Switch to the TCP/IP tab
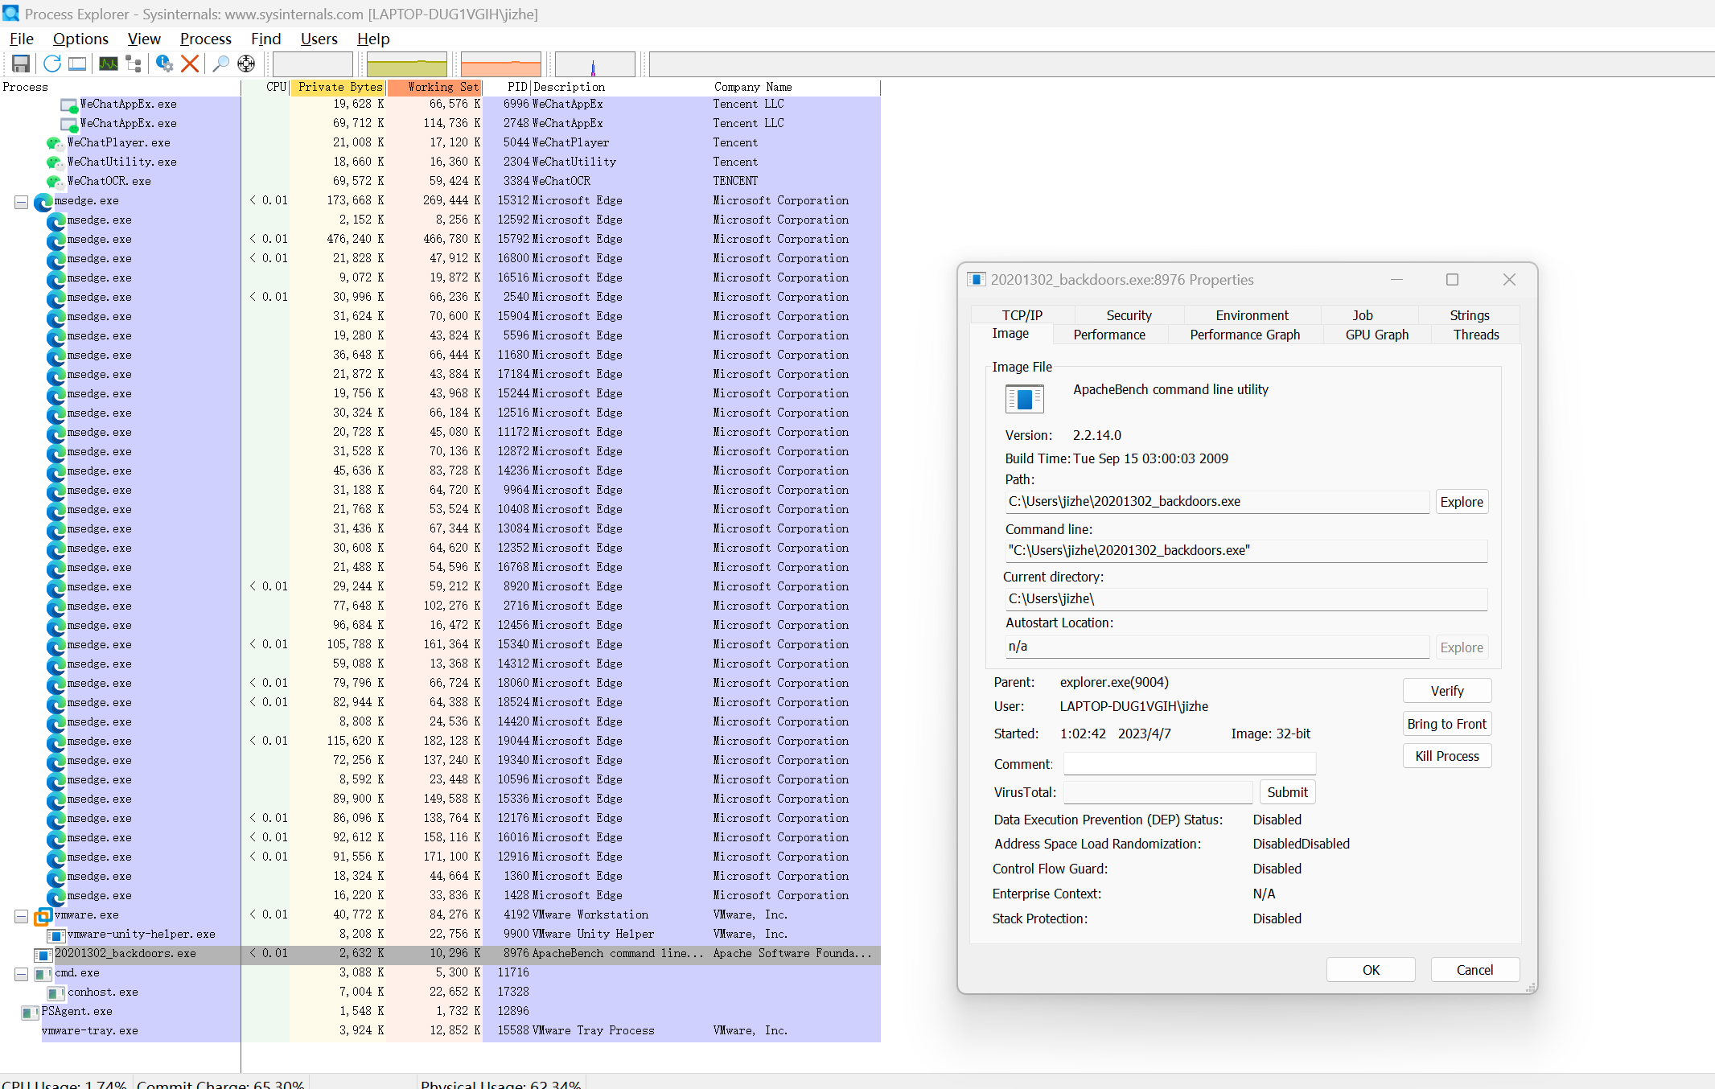Viewport: 1715px width, 1089px height. coord(1022,315)
